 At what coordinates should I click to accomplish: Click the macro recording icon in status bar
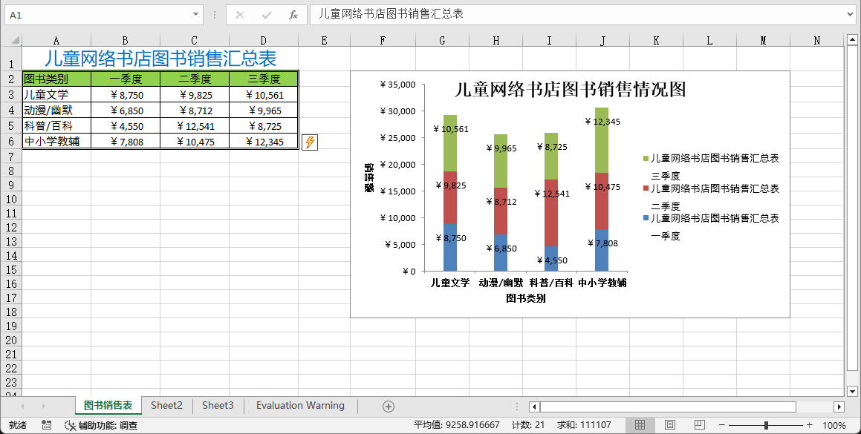47,425
